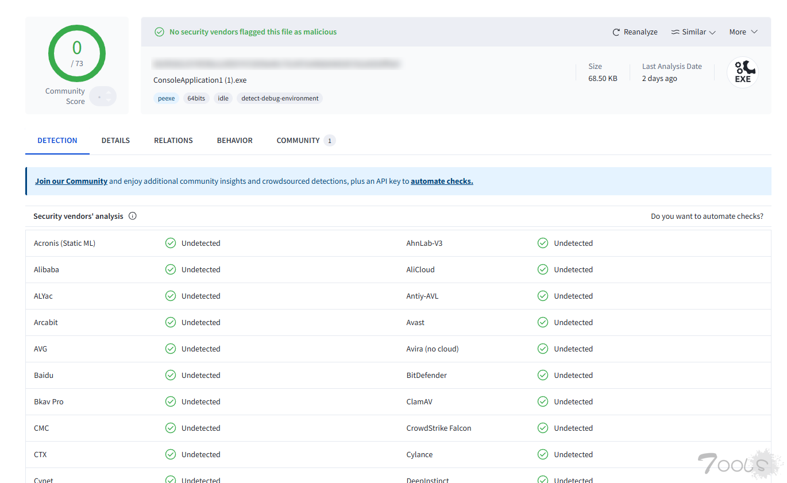Click Undetected result for Cylance

tap(573, 455)
